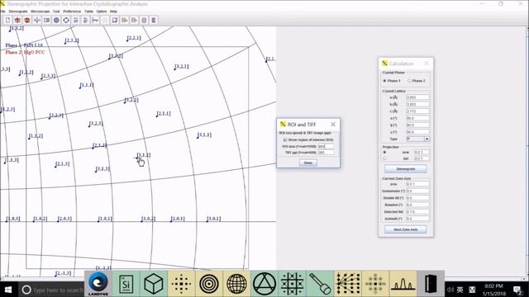
Task: Select the hkl projection radio button
Action: [384, 158]
